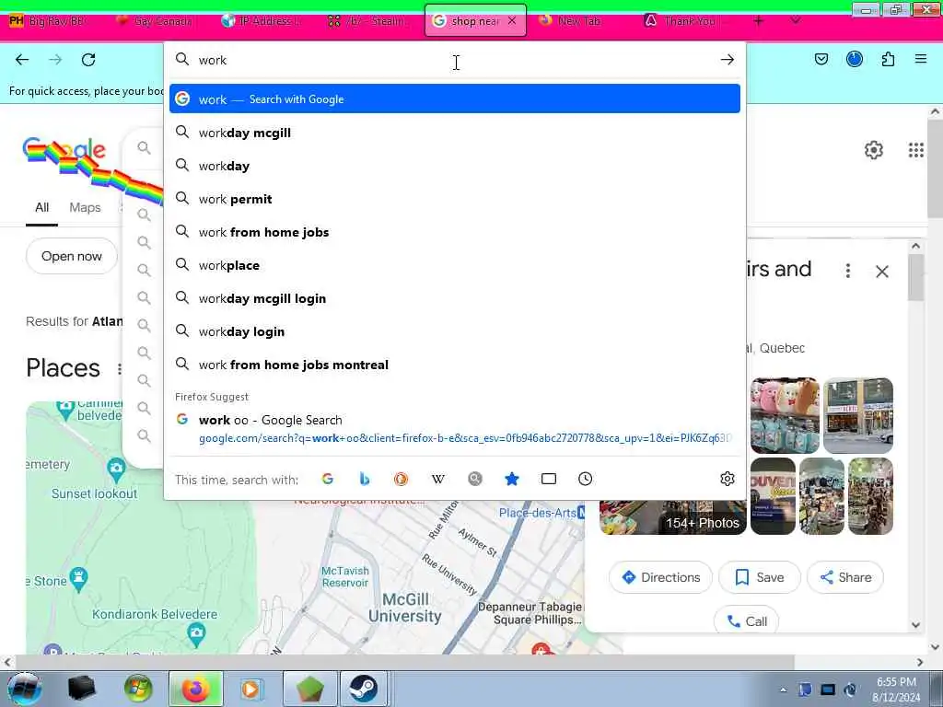Switch to the Gay Canada tab
Viewport: 943px width, 707px height.
click(155, 21)
